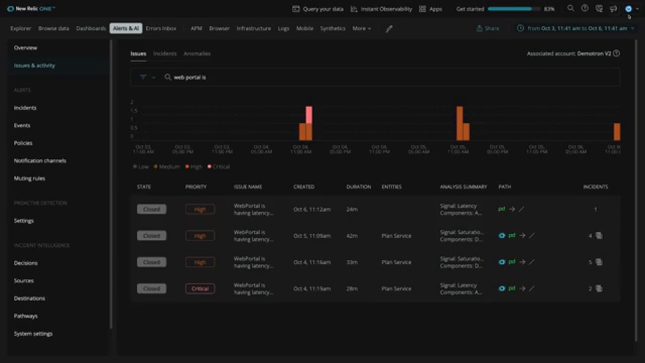Open Mobile in navigation bar
This screenshot has height=363, width=645.
coord(305,28)
